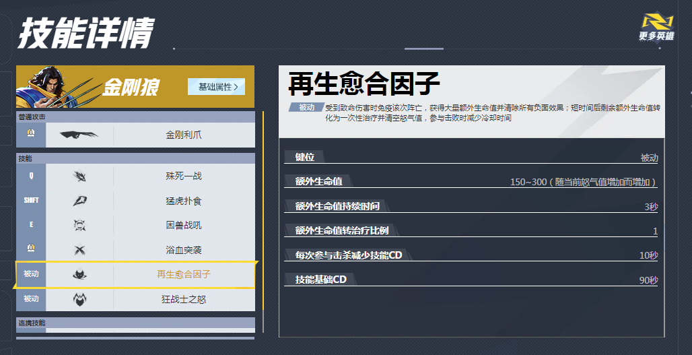692x355 pixels.
Task: Select the 金刚利爪 normal attack entry
Action: click(x=184, y=135)
